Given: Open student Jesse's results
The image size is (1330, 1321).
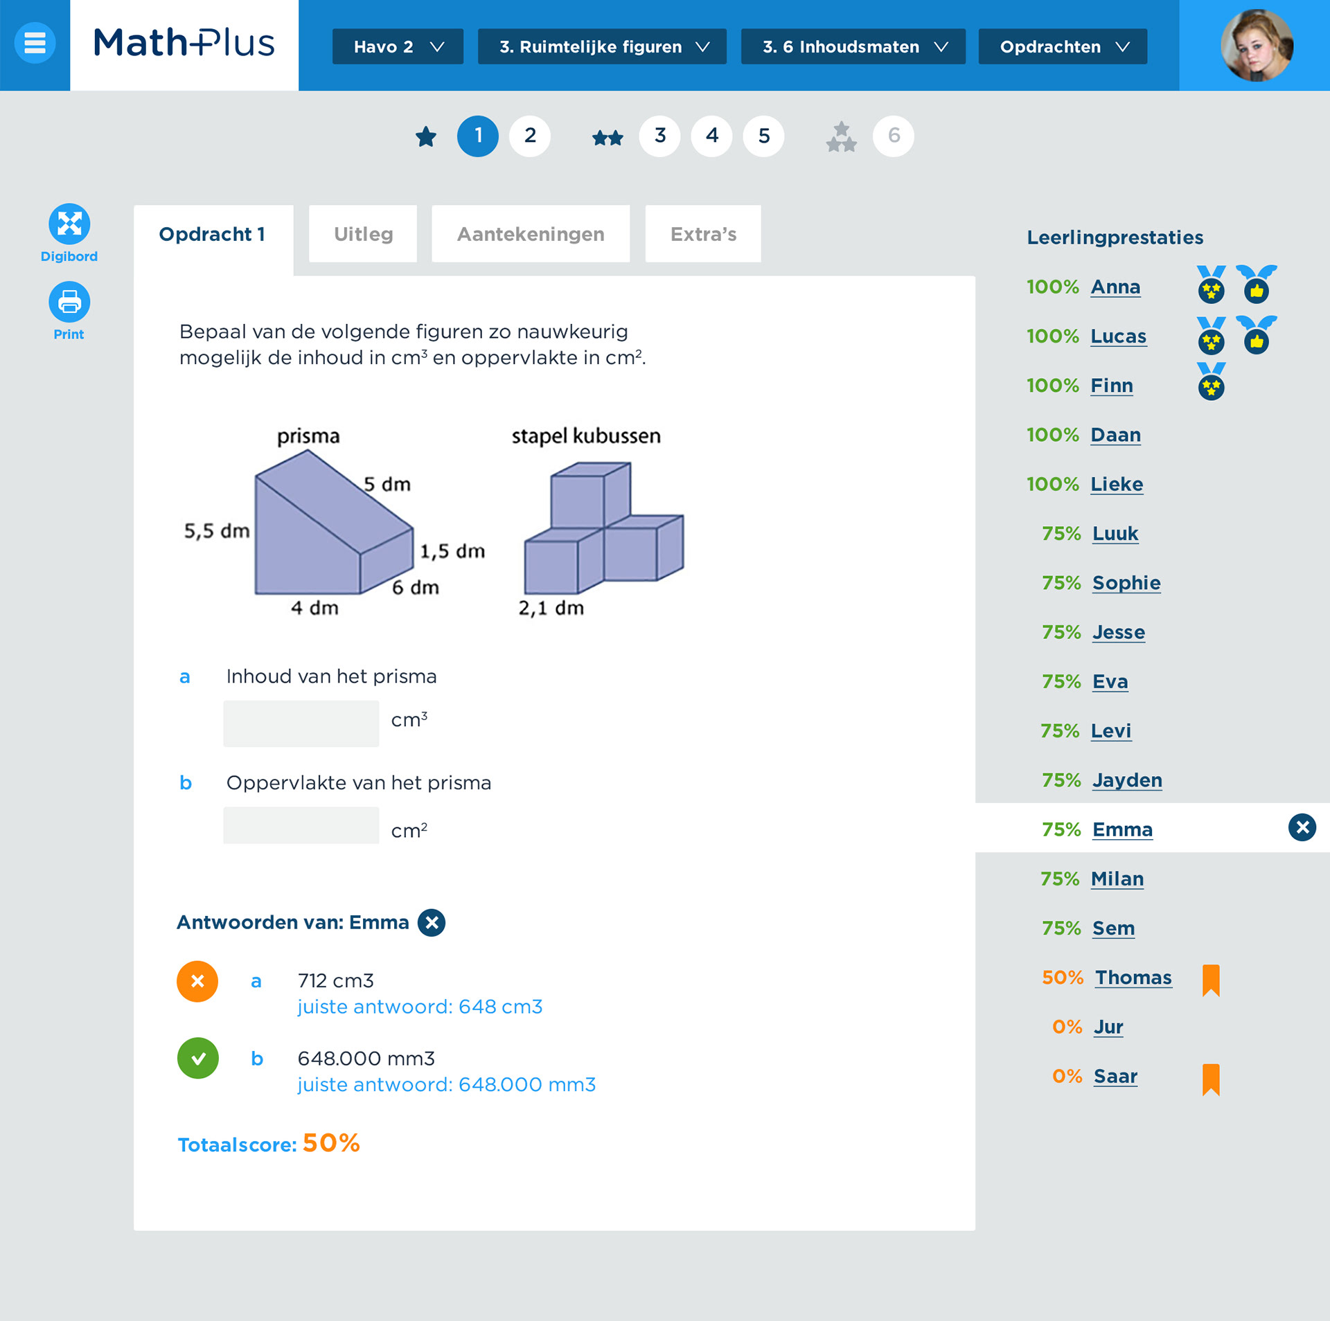Looking at the screenshot, I should [x=1119, y=632].
